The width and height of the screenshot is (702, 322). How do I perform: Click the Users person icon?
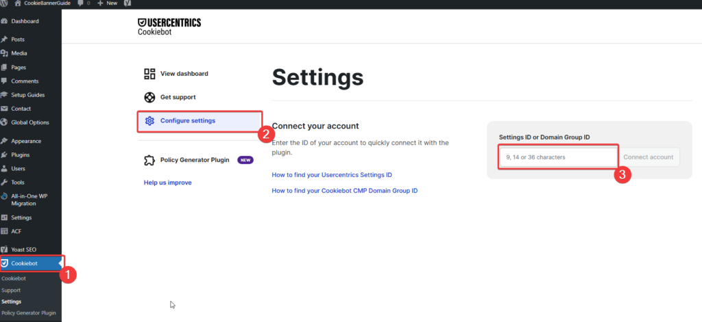(x=5, y=168)
